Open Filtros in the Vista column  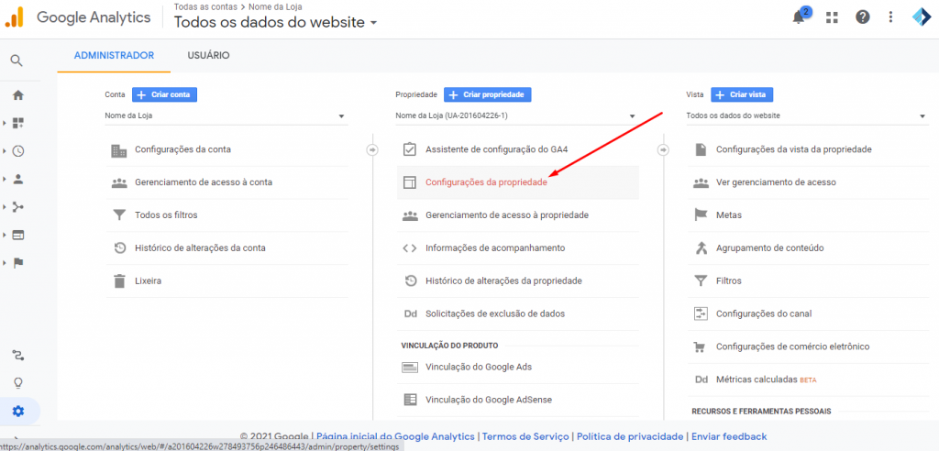tap(809, 280)
